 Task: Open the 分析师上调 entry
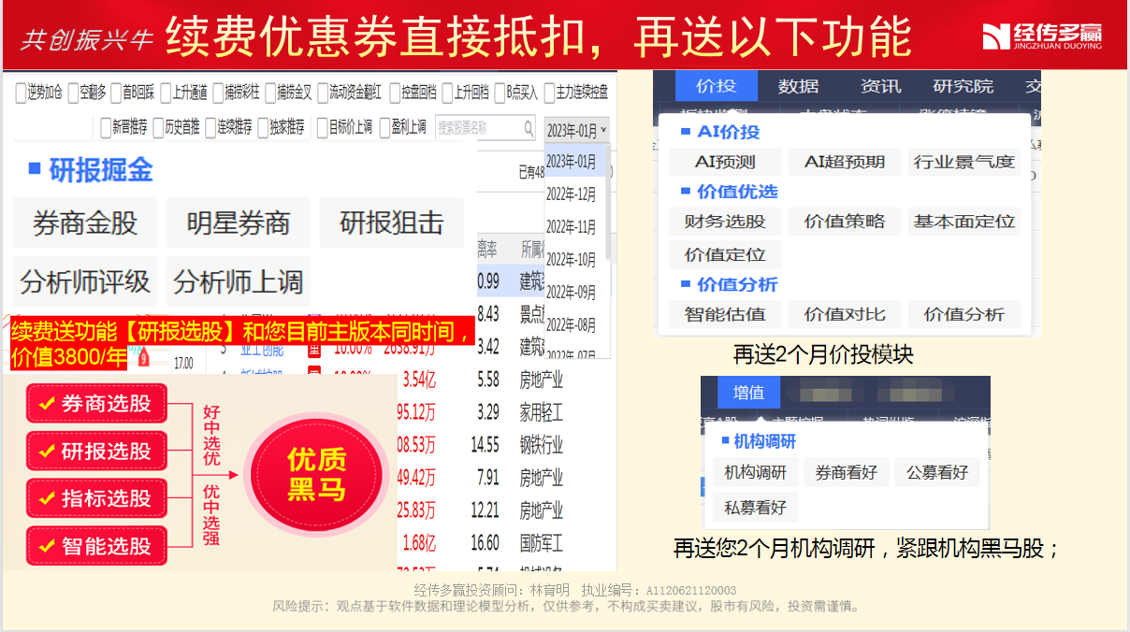239,281
